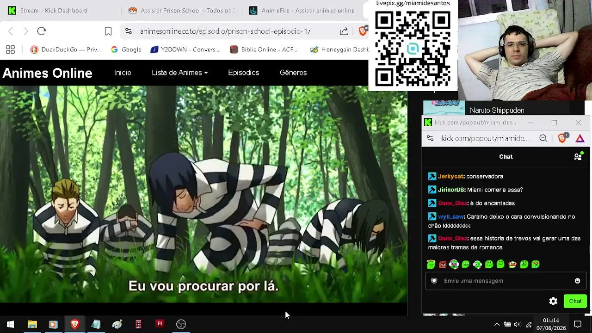Go to the Animes Online home logo
The height and width of the screenshot is (333, 592).
point(48,73)
